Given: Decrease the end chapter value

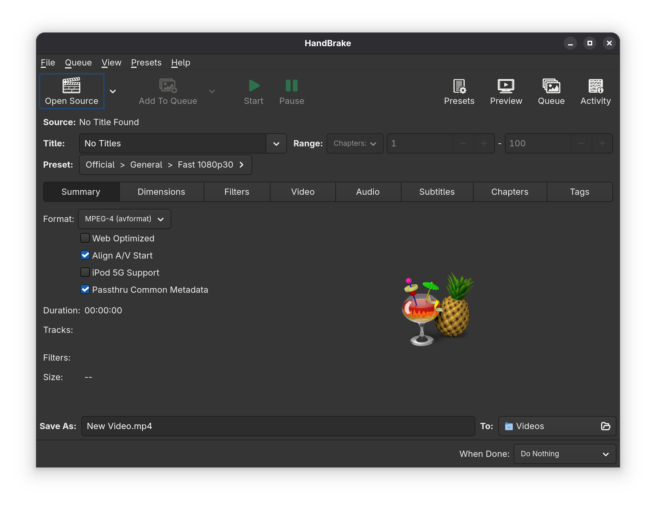Looking at the screenshot, I should [x=581, y=143].
